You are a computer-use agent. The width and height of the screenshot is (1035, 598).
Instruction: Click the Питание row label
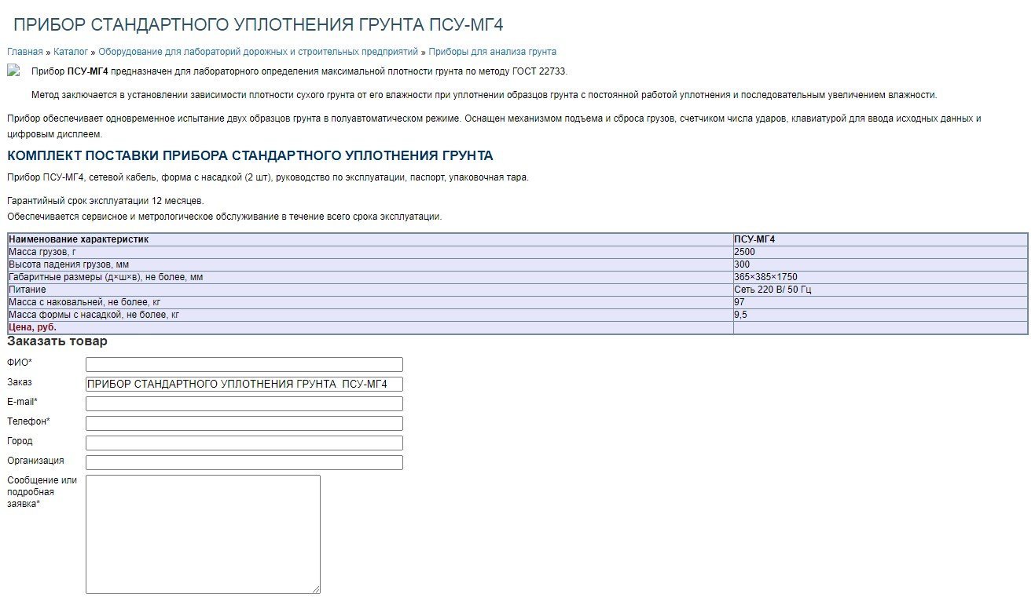28,290
